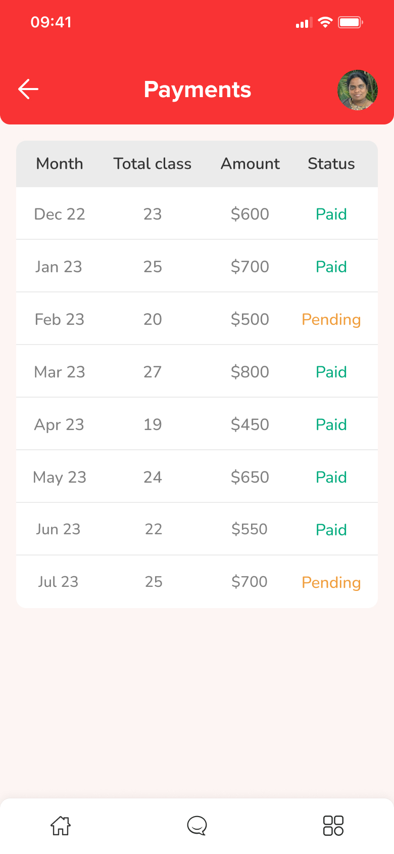
Task: Tap the Pending status for Jul 23
Action: (331, 583)
